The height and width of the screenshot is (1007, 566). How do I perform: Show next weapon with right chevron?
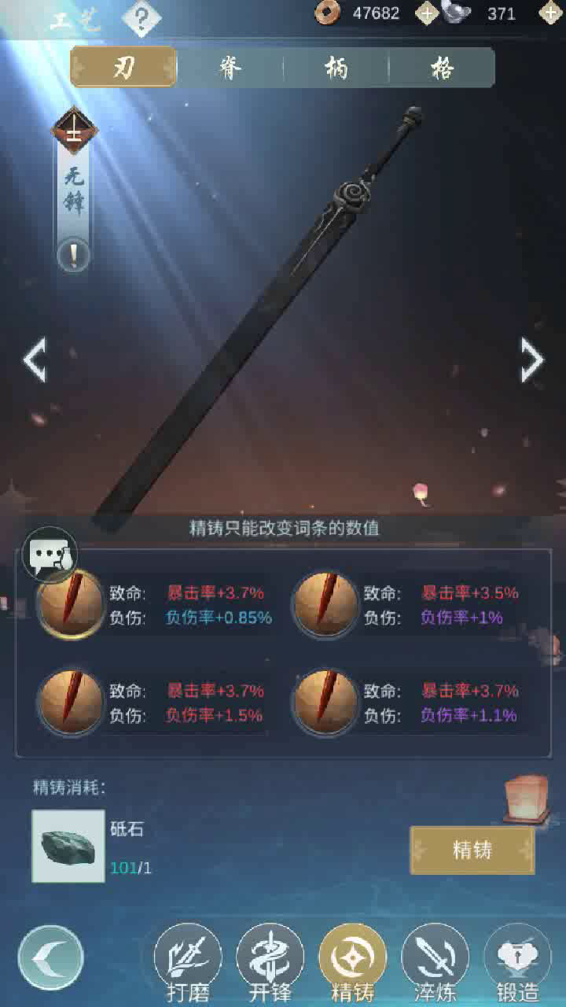pos(532,360)
